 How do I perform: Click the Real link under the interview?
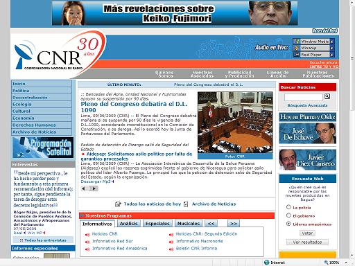[18, 233]
